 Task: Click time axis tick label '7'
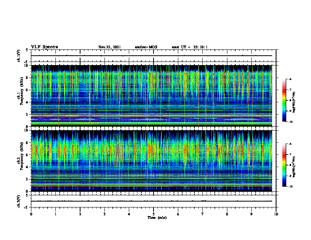pyautogui.click(x=203, y=214)
